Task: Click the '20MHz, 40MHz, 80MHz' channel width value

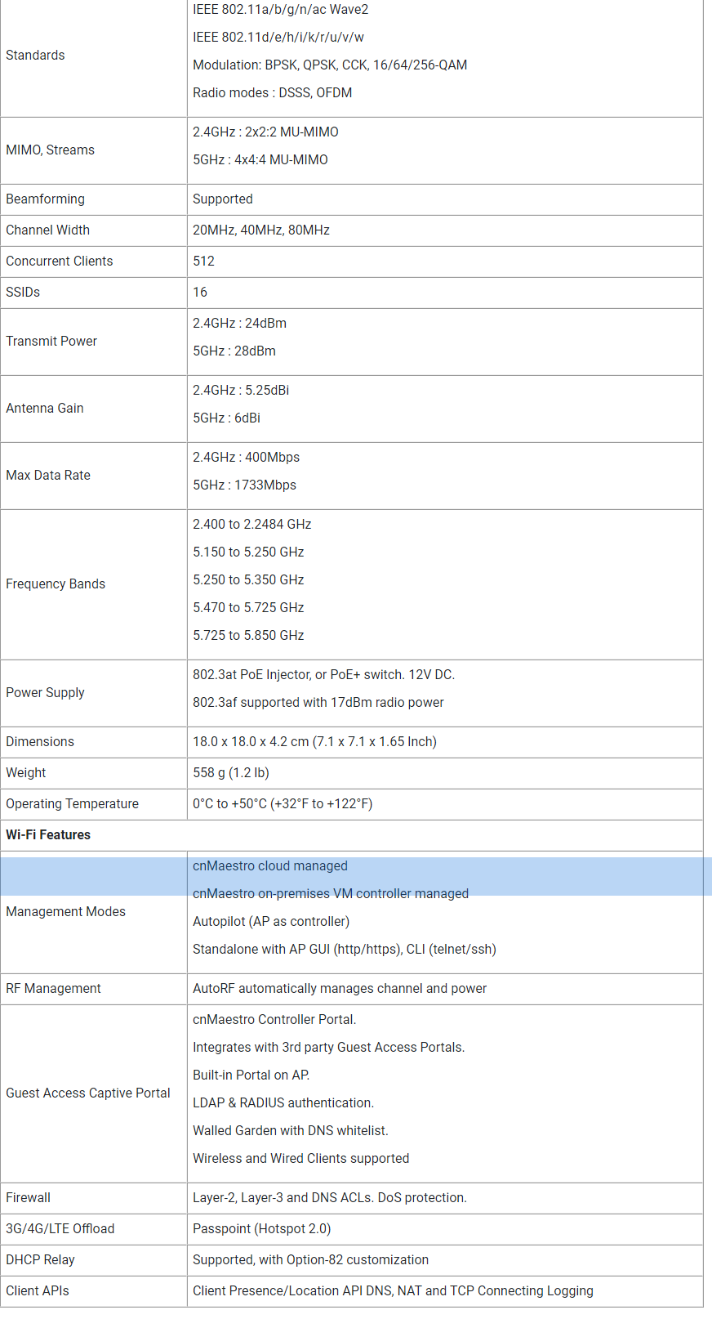Action: coord(260,230)
